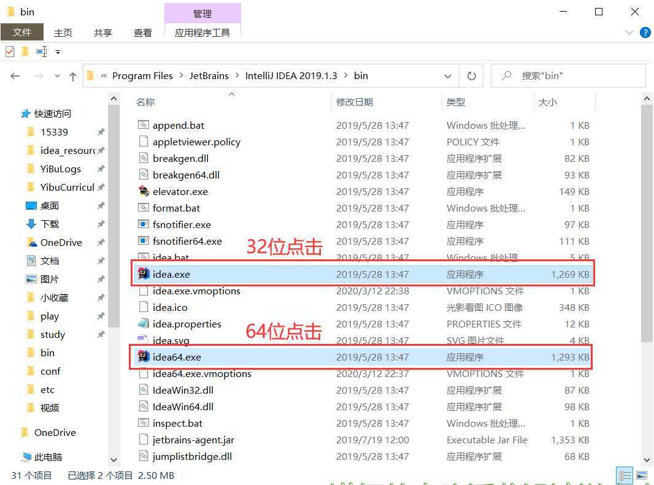Open the quick access toolbar customize dropdown

(58, 52)
